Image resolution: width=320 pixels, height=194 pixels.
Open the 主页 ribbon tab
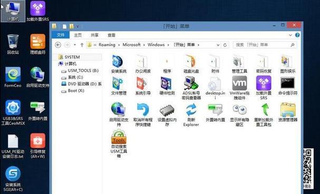pos(77,35)
